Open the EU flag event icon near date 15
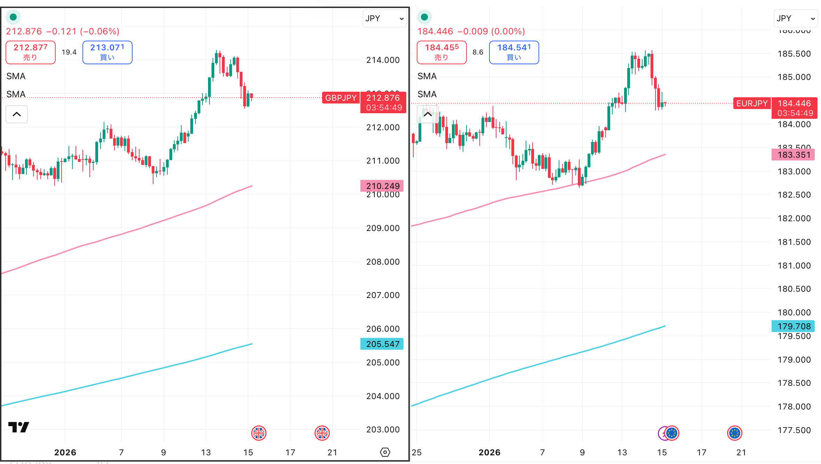The height and width of the screenshot is (464, 821). pyautogui.click(x=672, y=433)
